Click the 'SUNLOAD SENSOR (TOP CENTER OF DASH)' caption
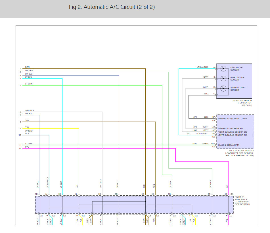270x233 pixels. (242, 103)
